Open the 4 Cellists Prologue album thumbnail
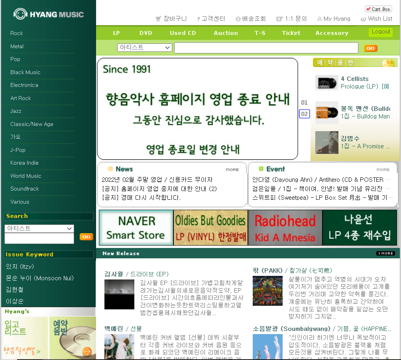 [326, 83]
